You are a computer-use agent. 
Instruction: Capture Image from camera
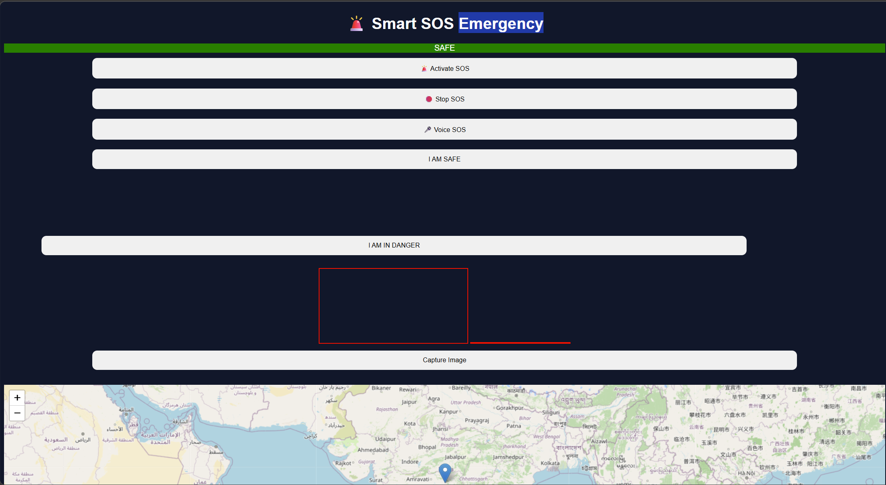pos(444,360)
